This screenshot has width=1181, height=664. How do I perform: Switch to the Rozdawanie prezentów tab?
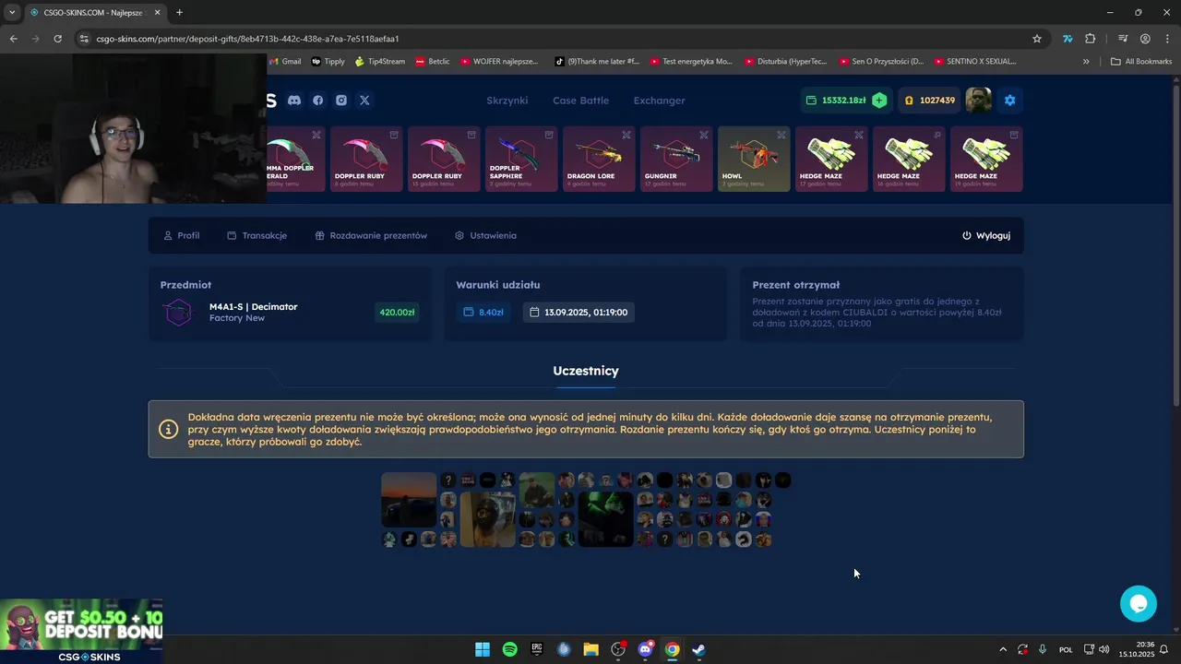[x=371, y=235]
